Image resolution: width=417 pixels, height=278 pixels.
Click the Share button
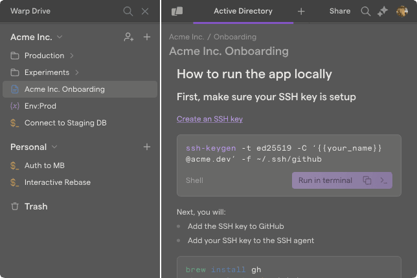(x=339, y=11)
